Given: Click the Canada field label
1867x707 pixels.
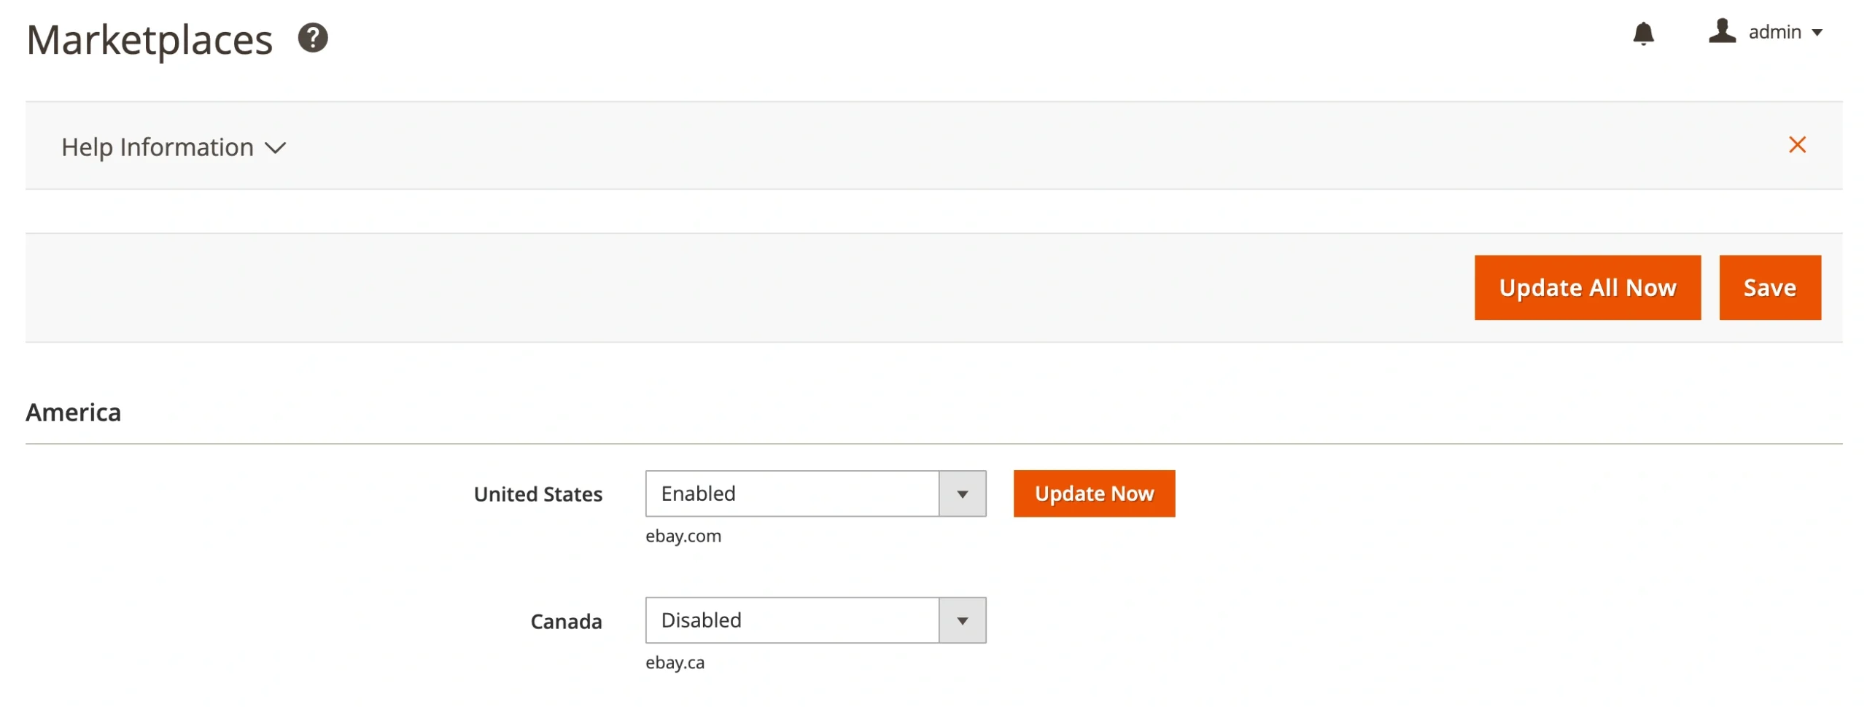Looking at the screenshot, I should click(x=565, y=622).
